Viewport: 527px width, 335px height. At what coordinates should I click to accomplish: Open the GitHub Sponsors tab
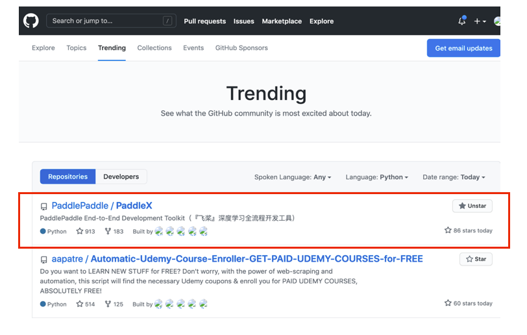tap(241, 48)
